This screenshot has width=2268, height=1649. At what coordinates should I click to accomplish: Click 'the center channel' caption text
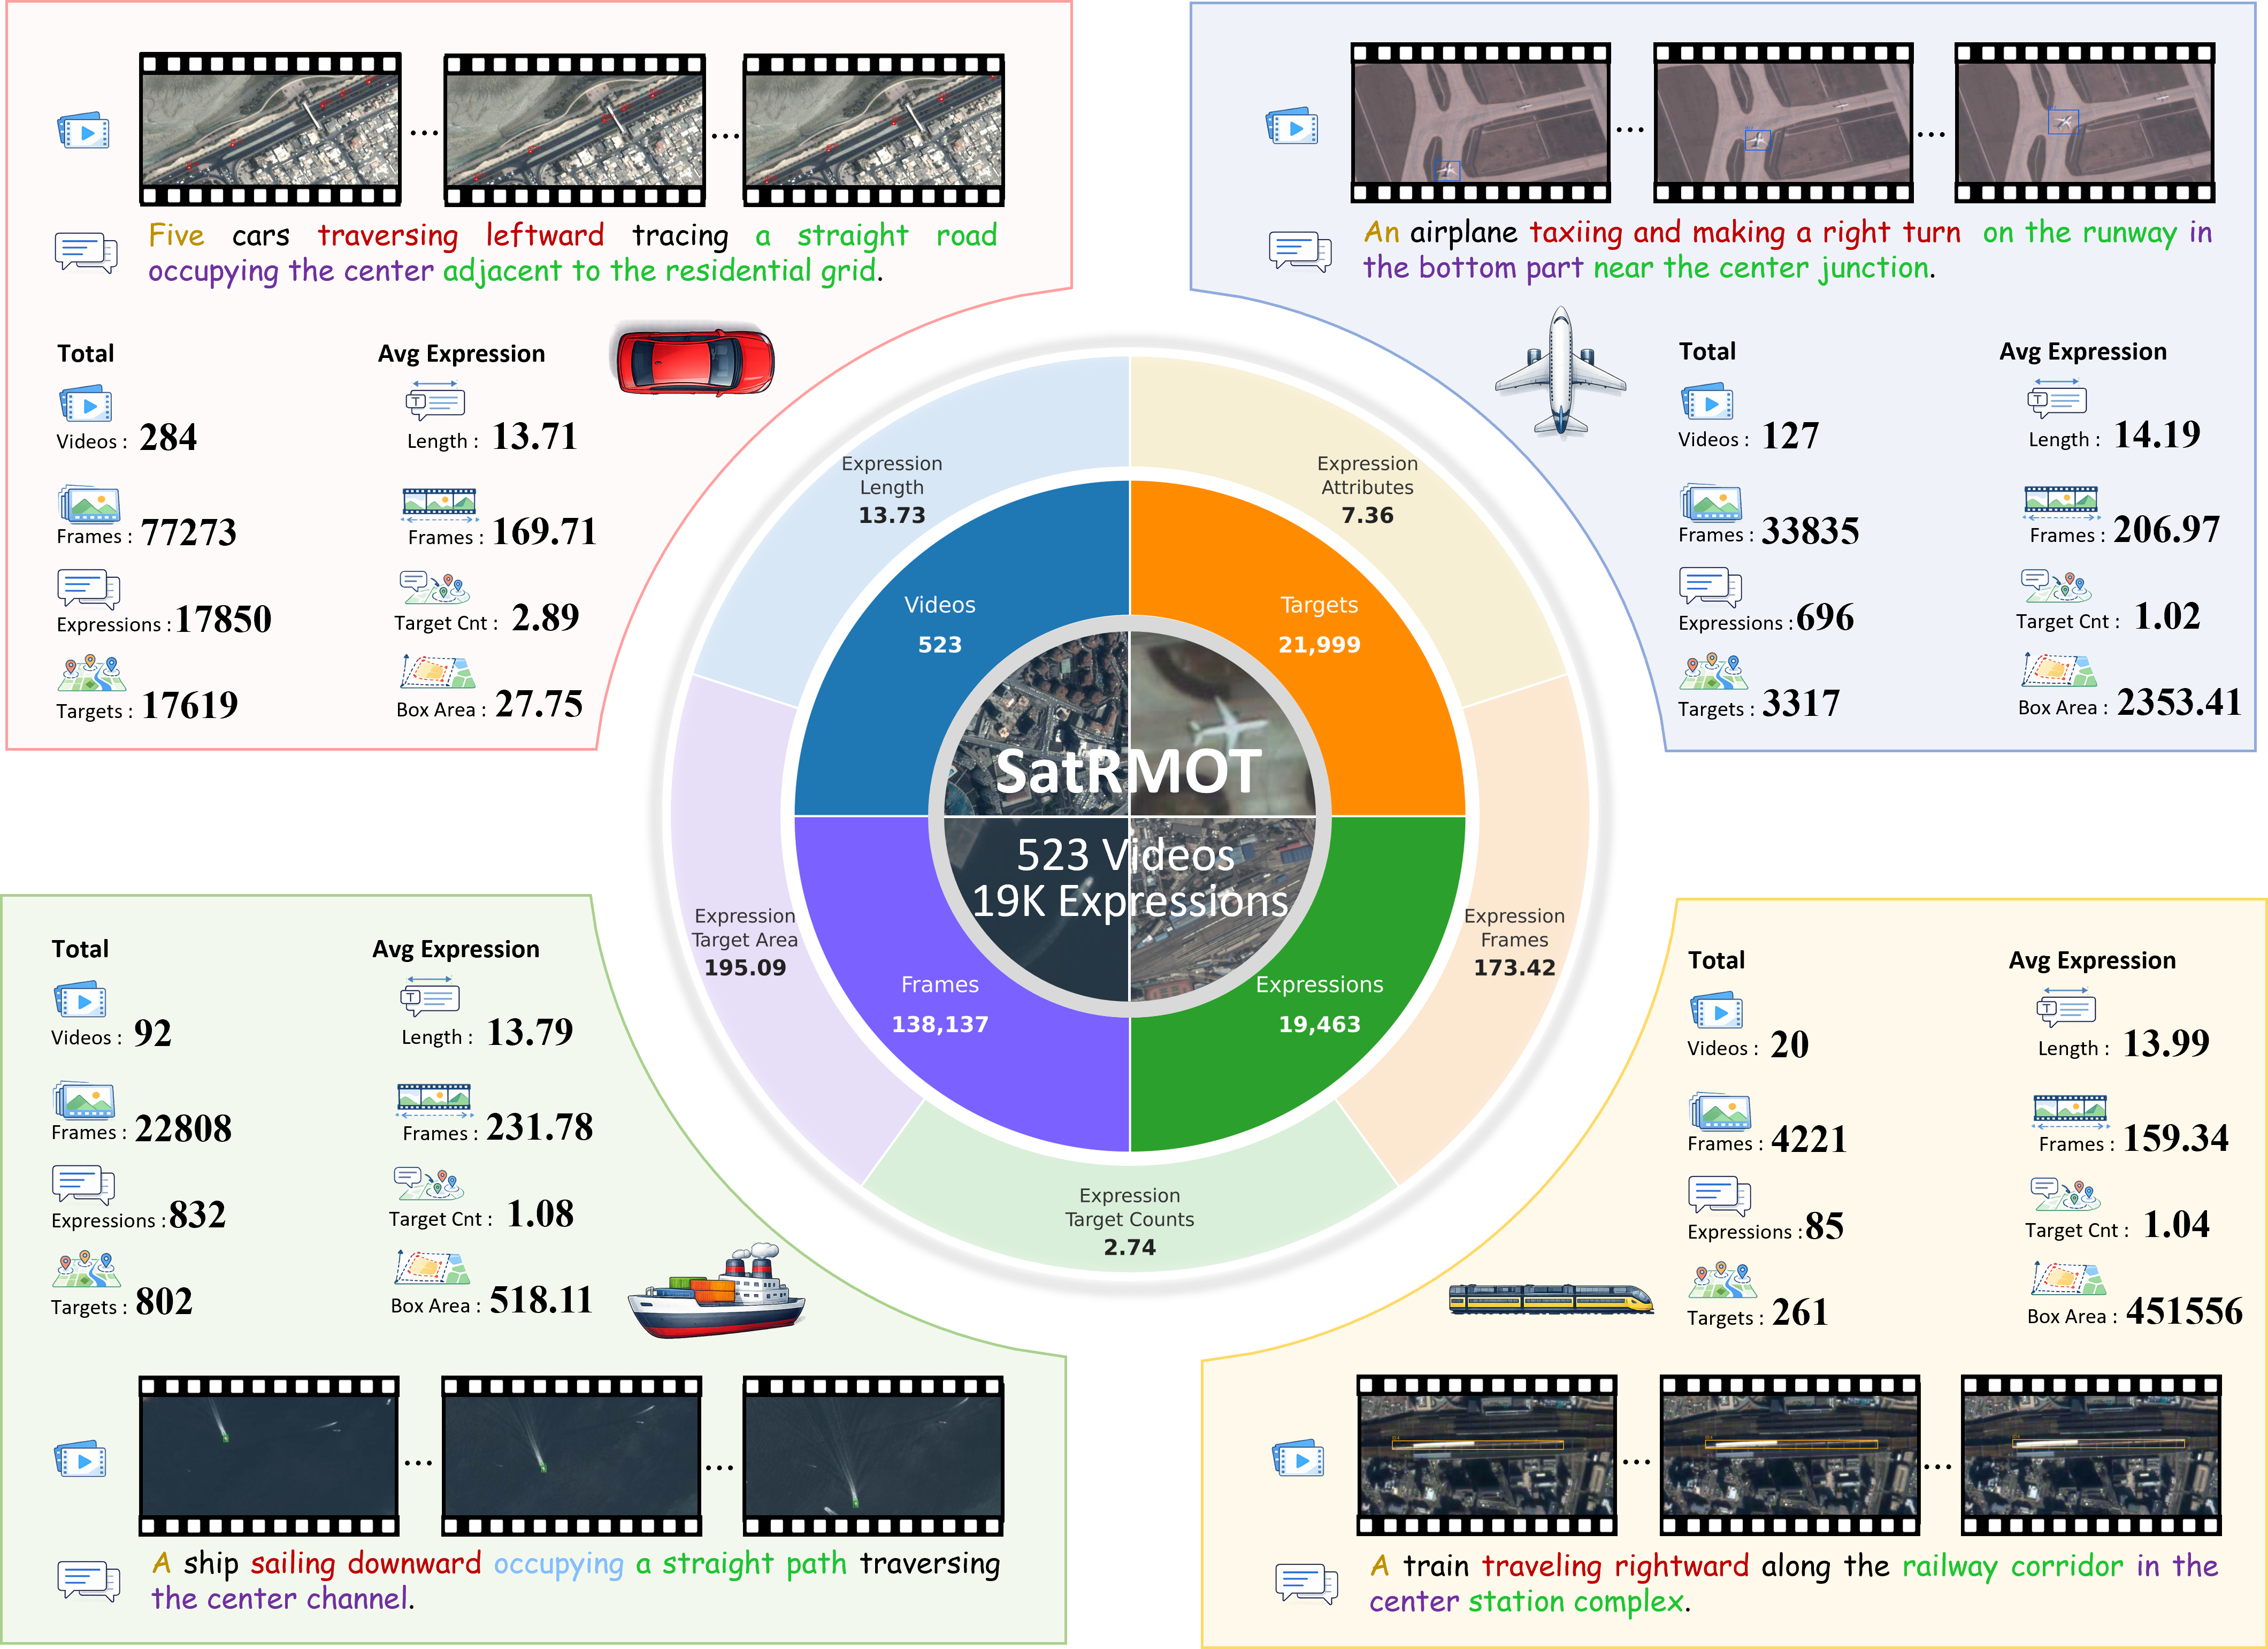[x=281, y=1599]
